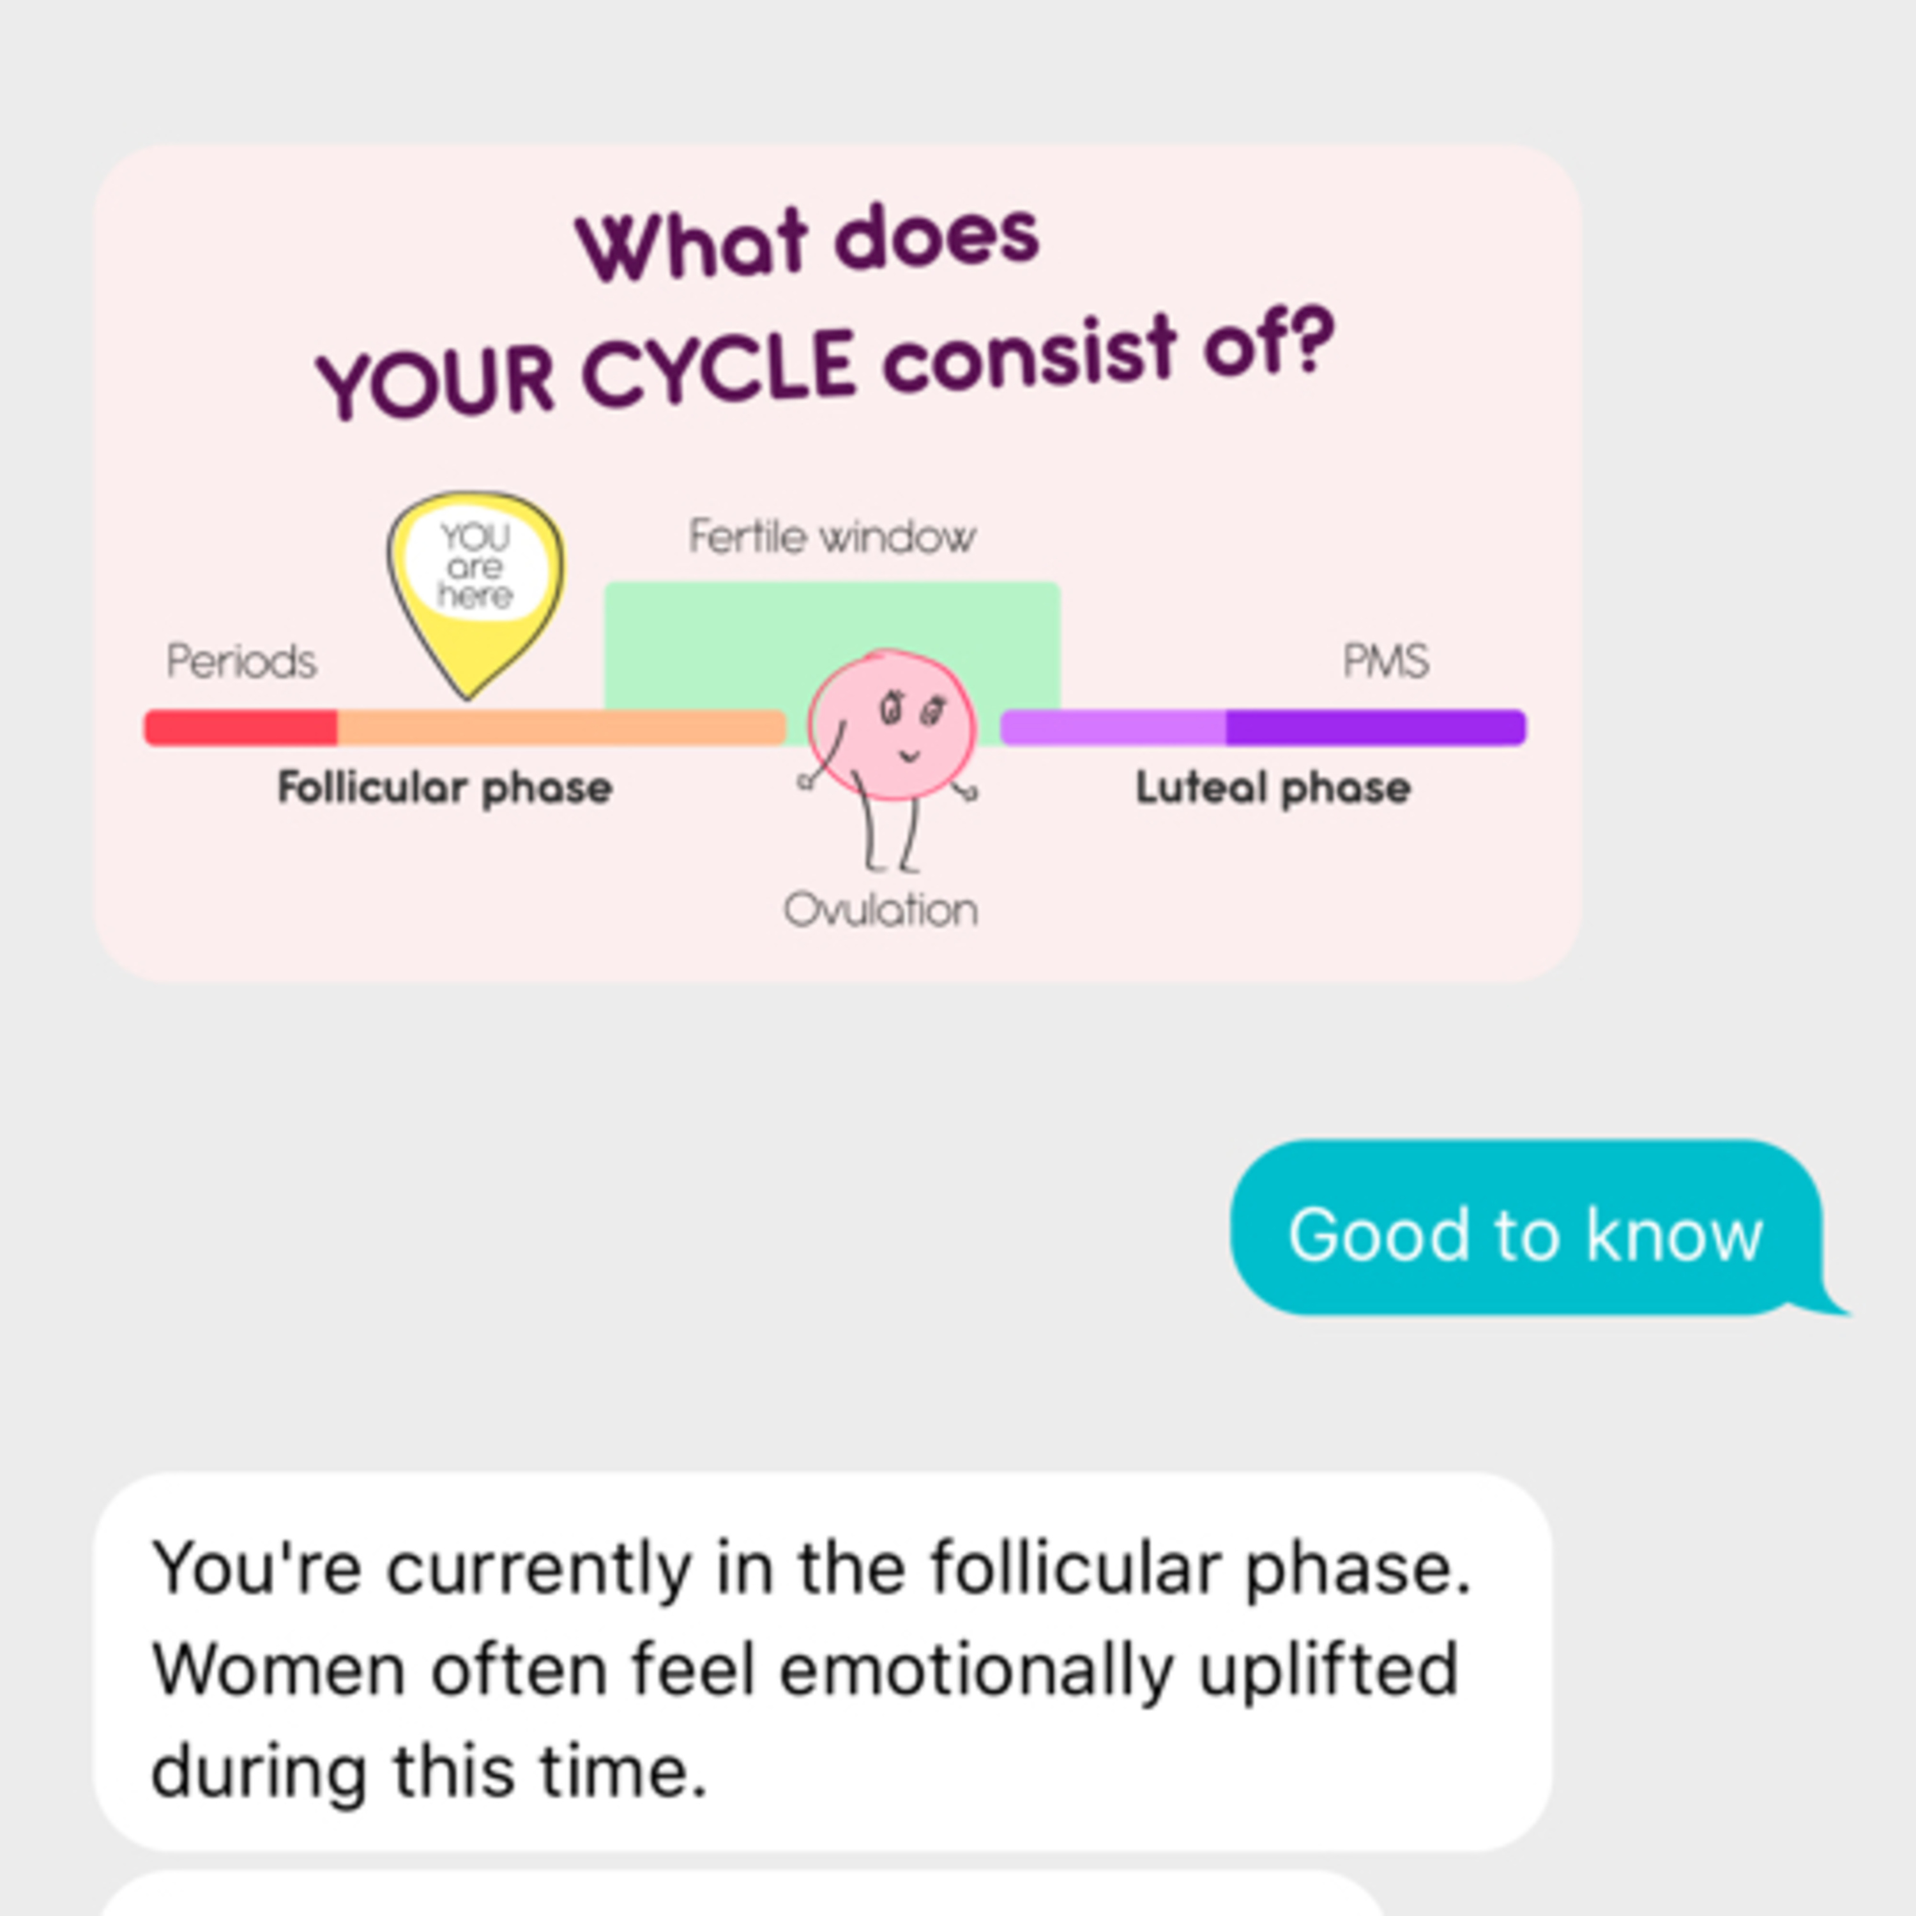Tap the 'Luteal phase' label

(x=1272, y=788)
